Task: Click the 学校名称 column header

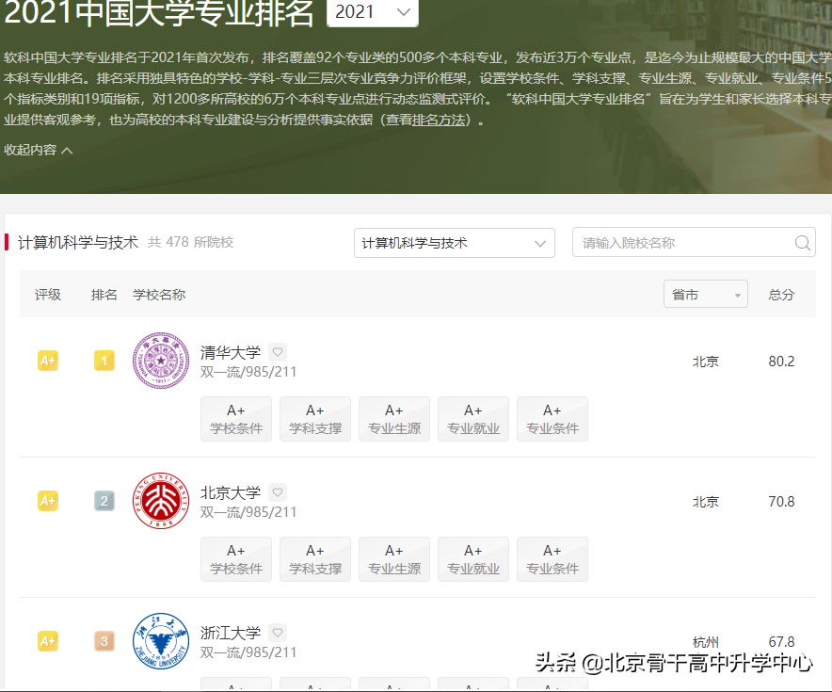Action: click(159, 295)
